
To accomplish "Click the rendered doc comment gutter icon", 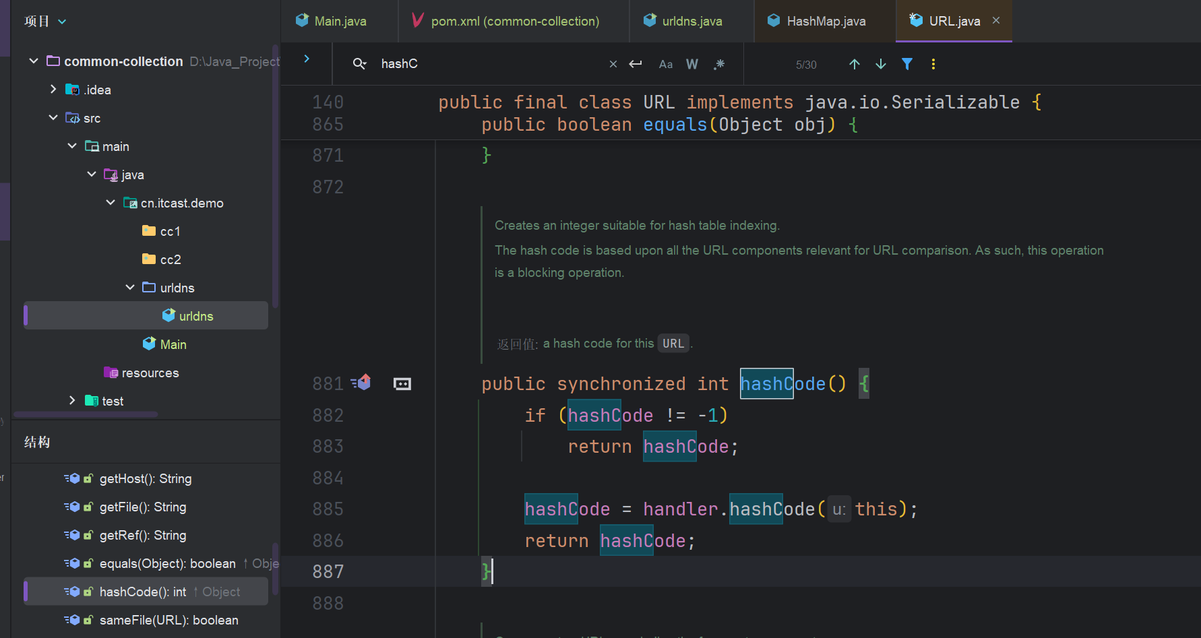I will 402,384.
